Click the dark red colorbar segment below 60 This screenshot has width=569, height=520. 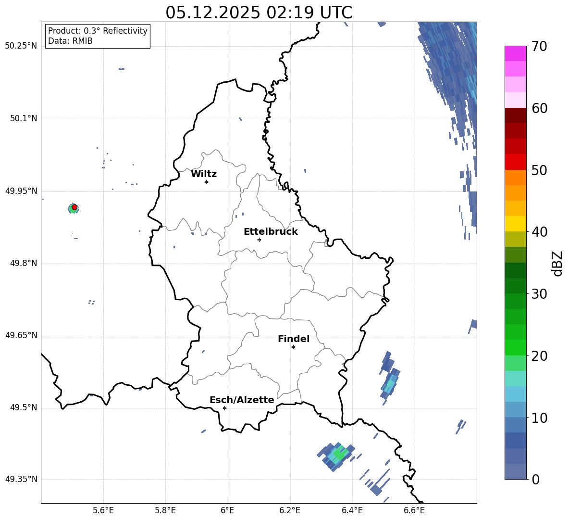(x=515, y=115)
